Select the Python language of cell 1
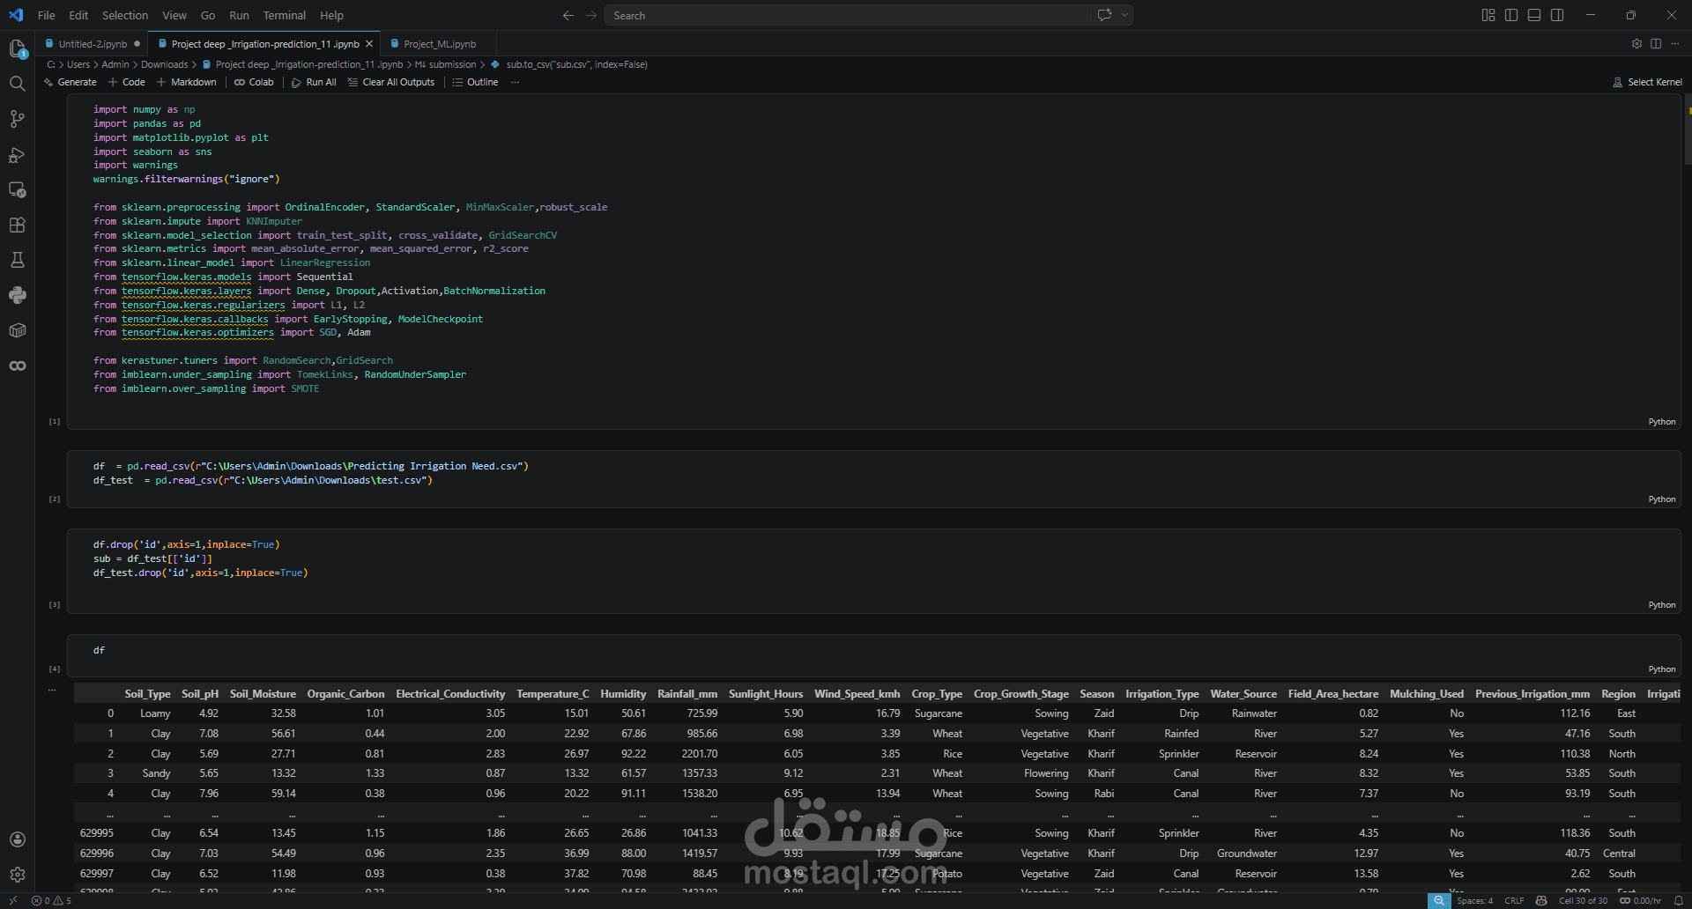Image resolution: width=1692 pixels, height=909 pixels. coord(1662,422)
